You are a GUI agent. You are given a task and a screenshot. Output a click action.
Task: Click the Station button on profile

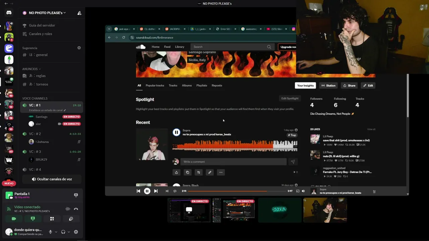point(328,85)
